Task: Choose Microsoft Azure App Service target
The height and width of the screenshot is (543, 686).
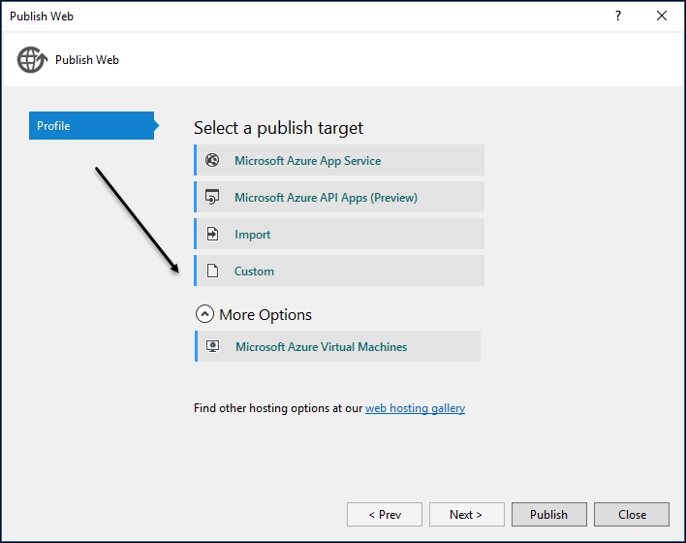Action: click(x=339, y=160)
